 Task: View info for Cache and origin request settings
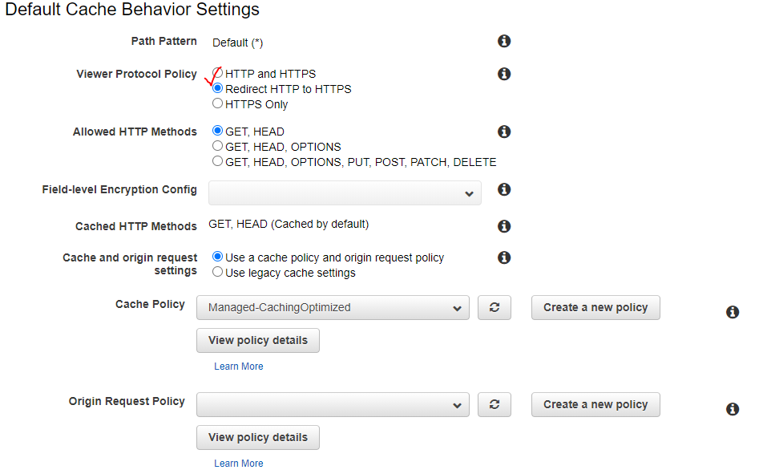tap(504, 257)
